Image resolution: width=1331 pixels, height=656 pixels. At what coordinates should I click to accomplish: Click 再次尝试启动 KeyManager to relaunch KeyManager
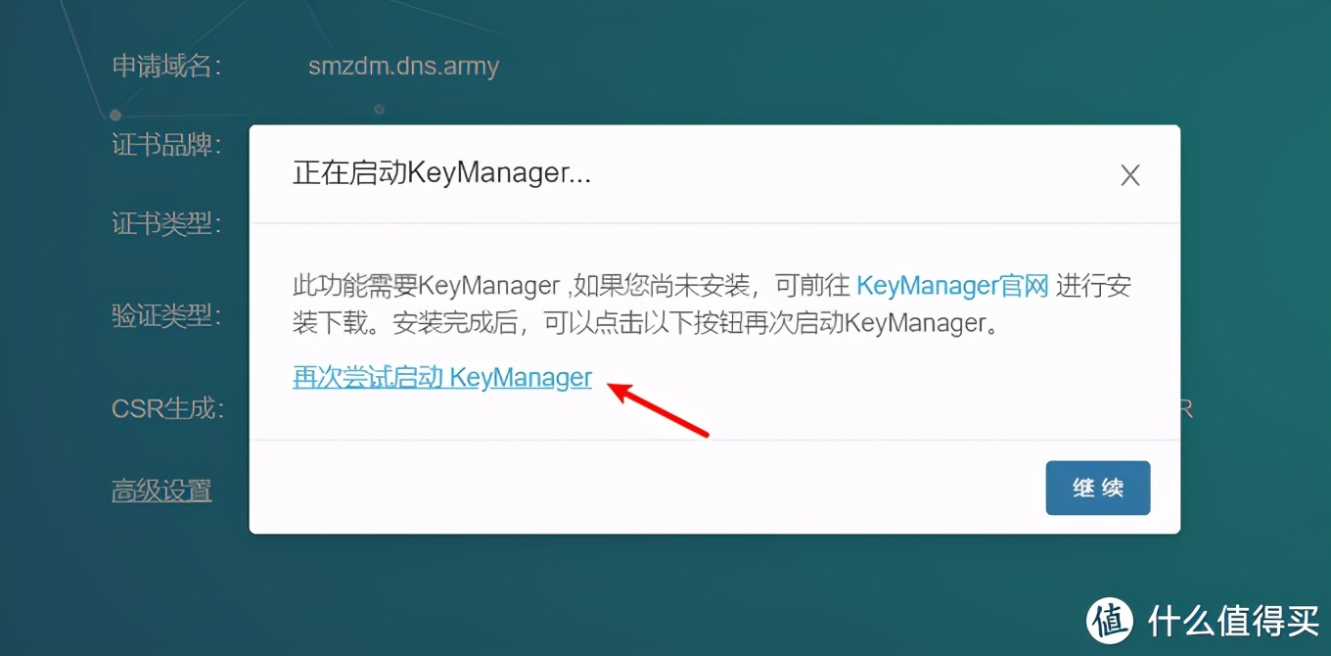(x=441, y=377)
